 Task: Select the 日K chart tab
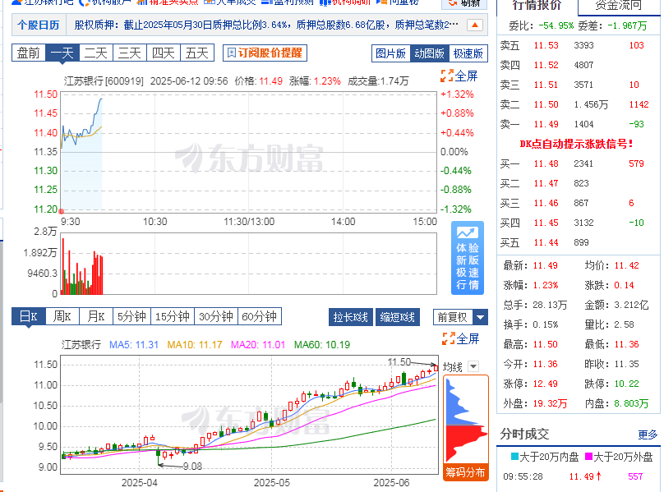tap(29, 316)
